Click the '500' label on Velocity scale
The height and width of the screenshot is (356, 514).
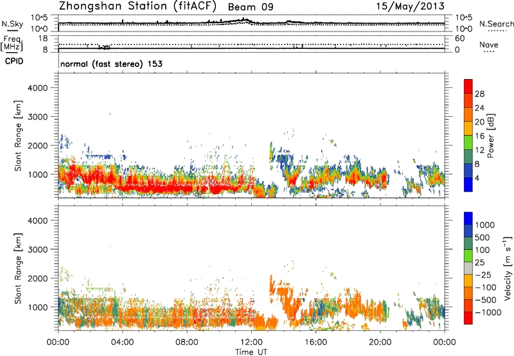point(483,237)
